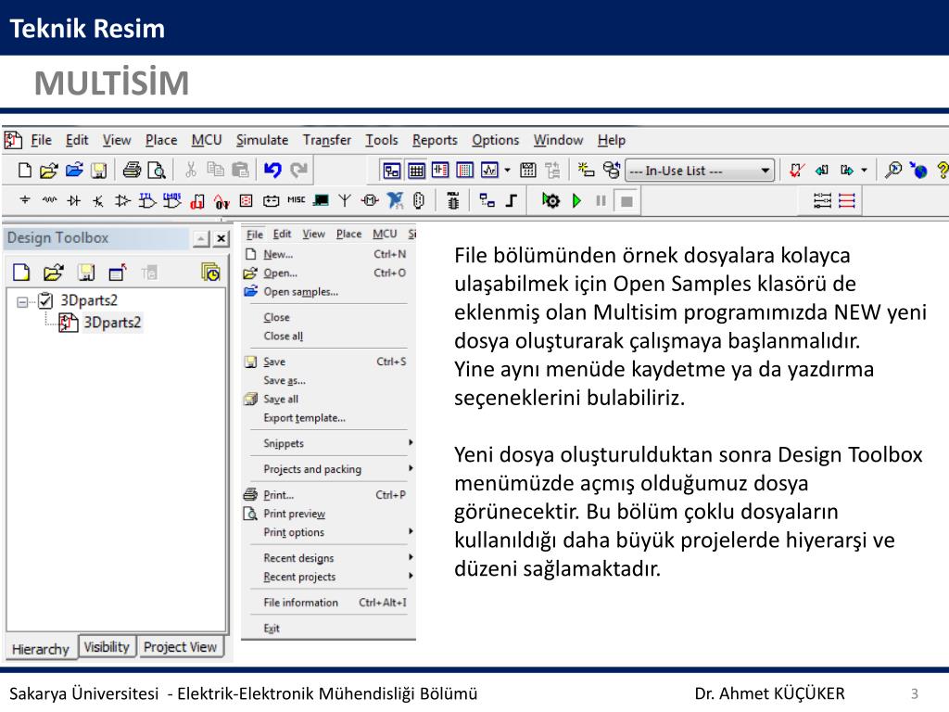The image size is (949, 712).
Task: Open the indicator component icon
Action: coord(246,200)
